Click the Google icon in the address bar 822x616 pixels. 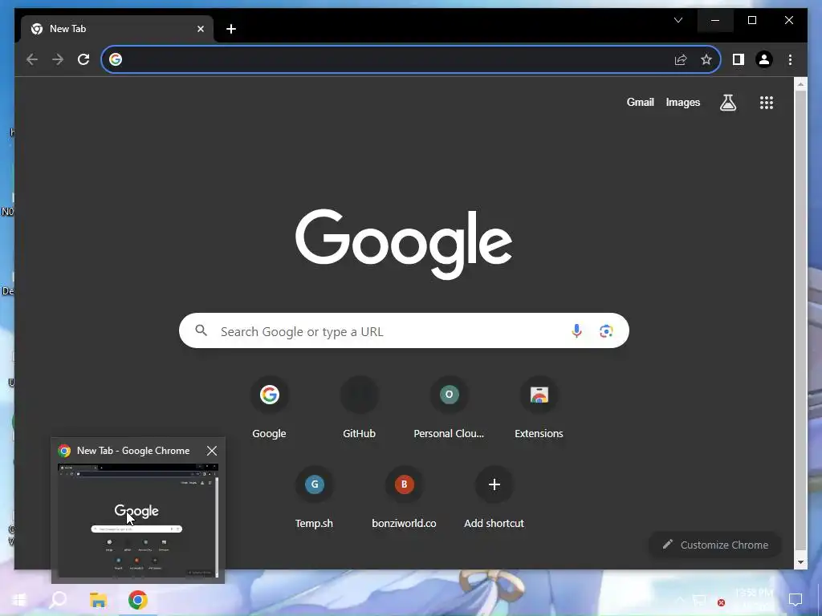click(x=116, y=59)
